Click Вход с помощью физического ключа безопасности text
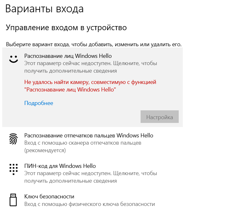This screenshot has height=221, width=249. tap(90, 204)
